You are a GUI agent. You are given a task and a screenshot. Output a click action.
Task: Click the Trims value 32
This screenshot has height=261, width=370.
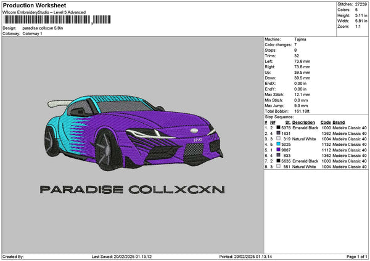click(x=297, y=56)
